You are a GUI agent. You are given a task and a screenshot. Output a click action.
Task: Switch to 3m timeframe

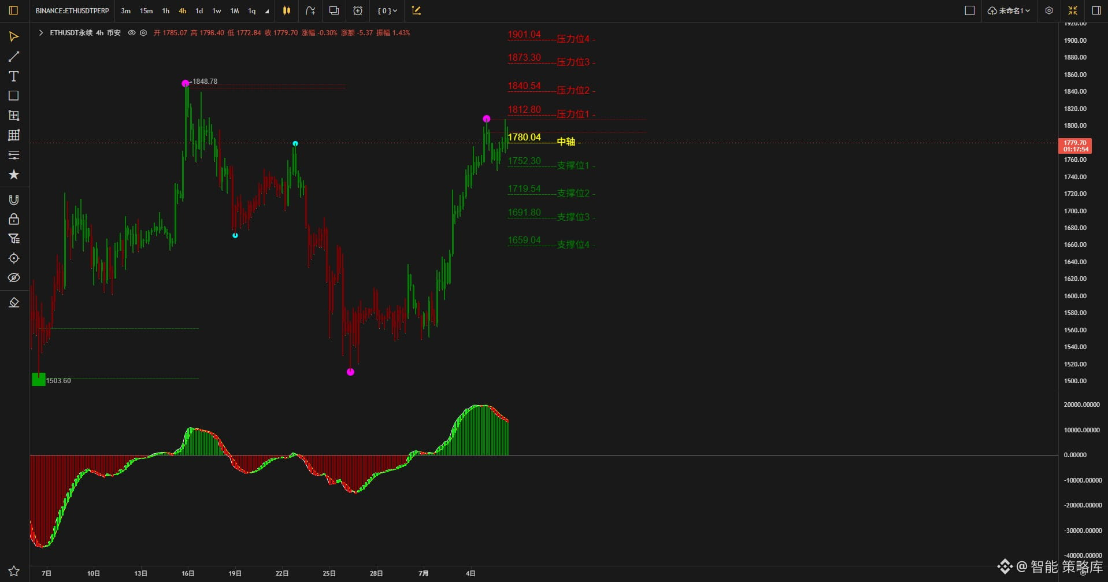pos(125,11)
